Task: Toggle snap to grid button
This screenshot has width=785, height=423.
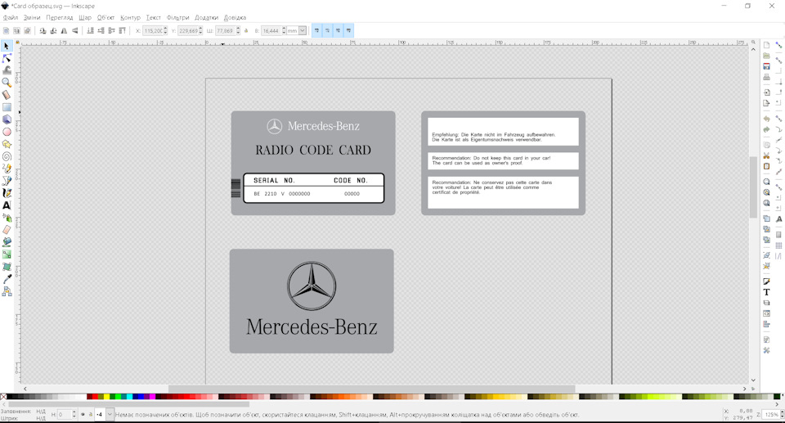Action: point(778,245)
